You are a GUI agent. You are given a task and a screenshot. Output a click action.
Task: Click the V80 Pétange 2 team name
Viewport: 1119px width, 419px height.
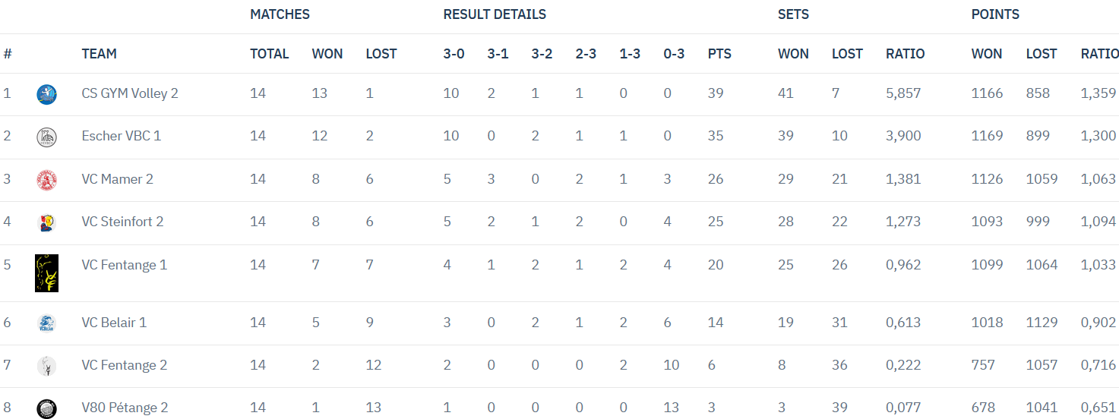pyautogui.click(x=125, y=408)
